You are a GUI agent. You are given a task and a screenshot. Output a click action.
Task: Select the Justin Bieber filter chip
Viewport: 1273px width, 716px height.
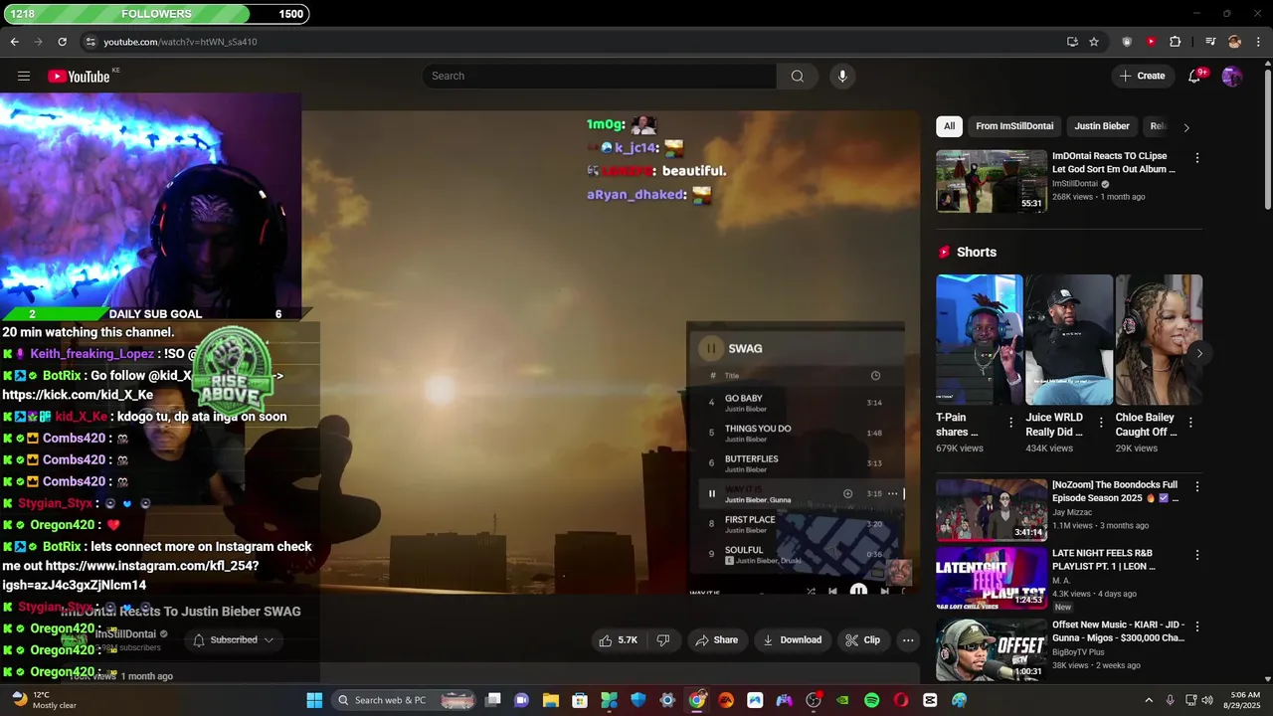(1102, 126)
